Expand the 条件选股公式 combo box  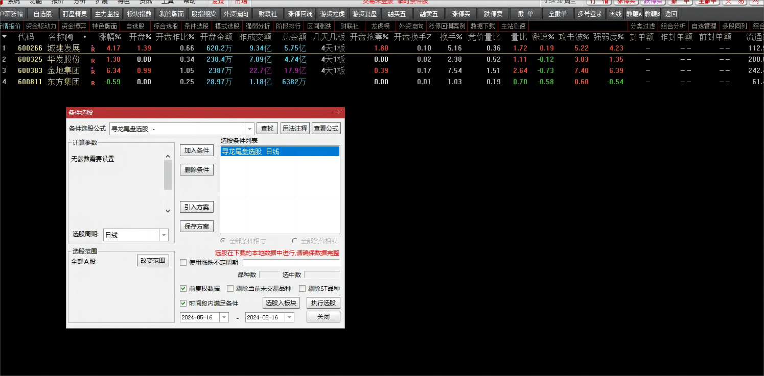pos(249,129)
